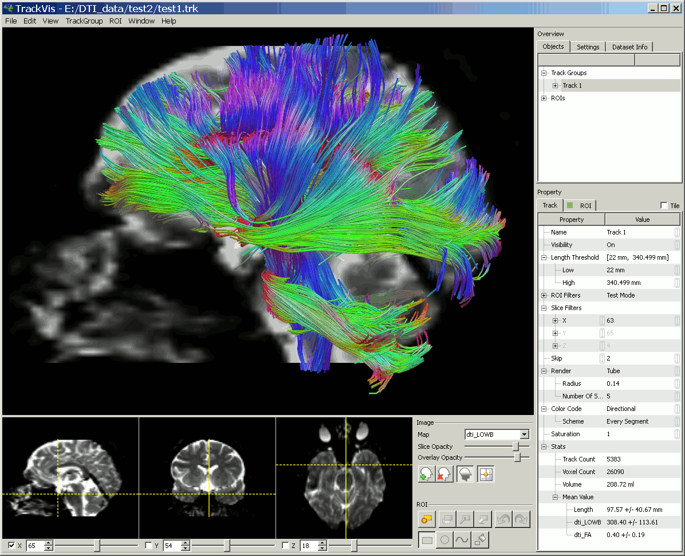Viewport: 685px width, 556px height.
Task: Open the TrackGroup menu
Action: 84,21
